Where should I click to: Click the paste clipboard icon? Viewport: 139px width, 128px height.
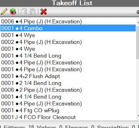click(33, 12)
